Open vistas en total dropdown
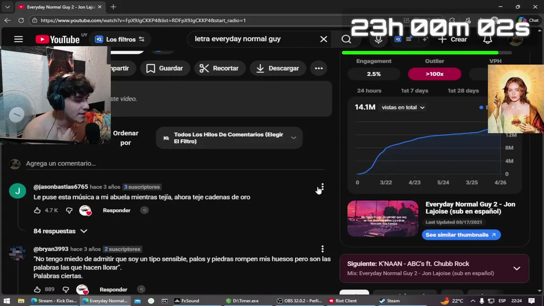 pos(403,108)
